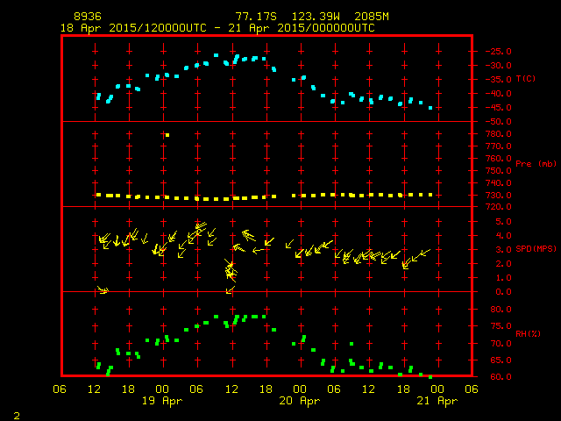Click the page number 2 at the bottom left

point(17,416)
